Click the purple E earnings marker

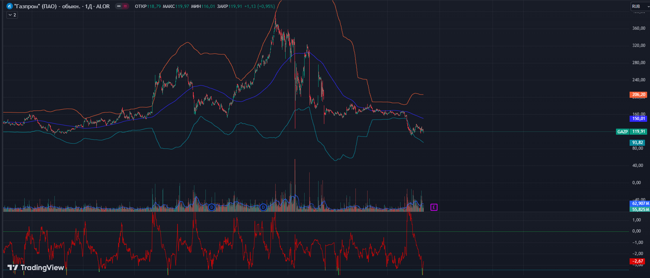pos(434,207)
